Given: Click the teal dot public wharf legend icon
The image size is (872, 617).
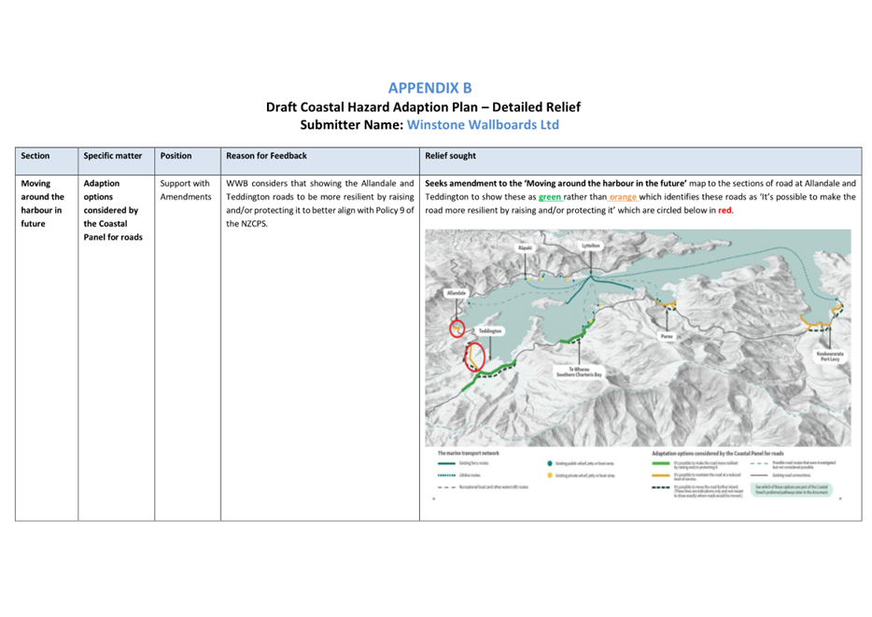Looking at the screenshot, I should click(x=550, y=463).
